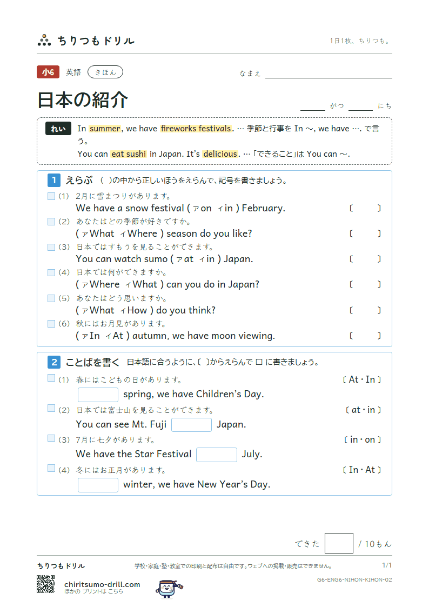Click 'ほかの プリントは こちら' text
429x607 pixels.
[x=93, y=591]
